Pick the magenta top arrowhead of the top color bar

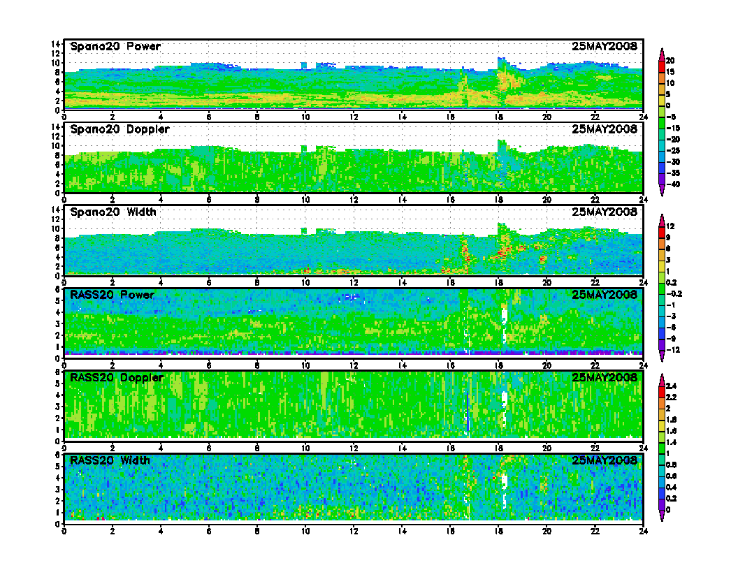662,55
